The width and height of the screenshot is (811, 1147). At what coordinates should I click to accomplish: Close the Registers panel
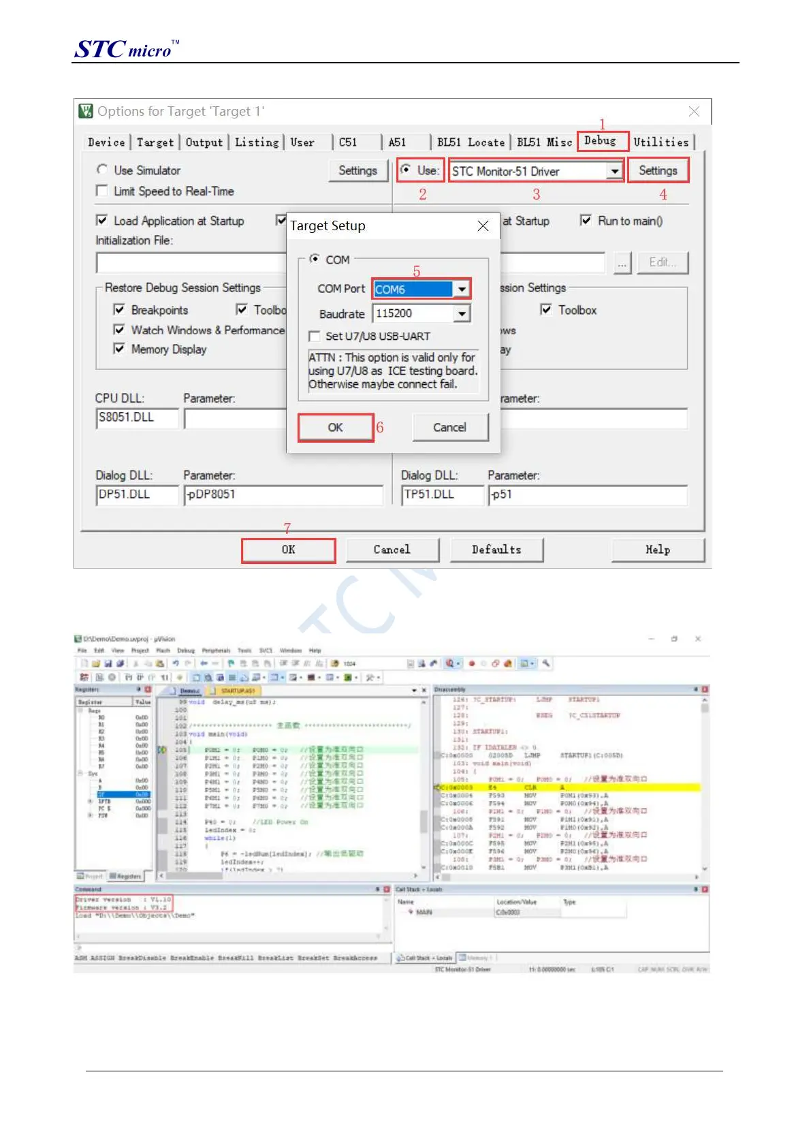click(x=148, y=690)
